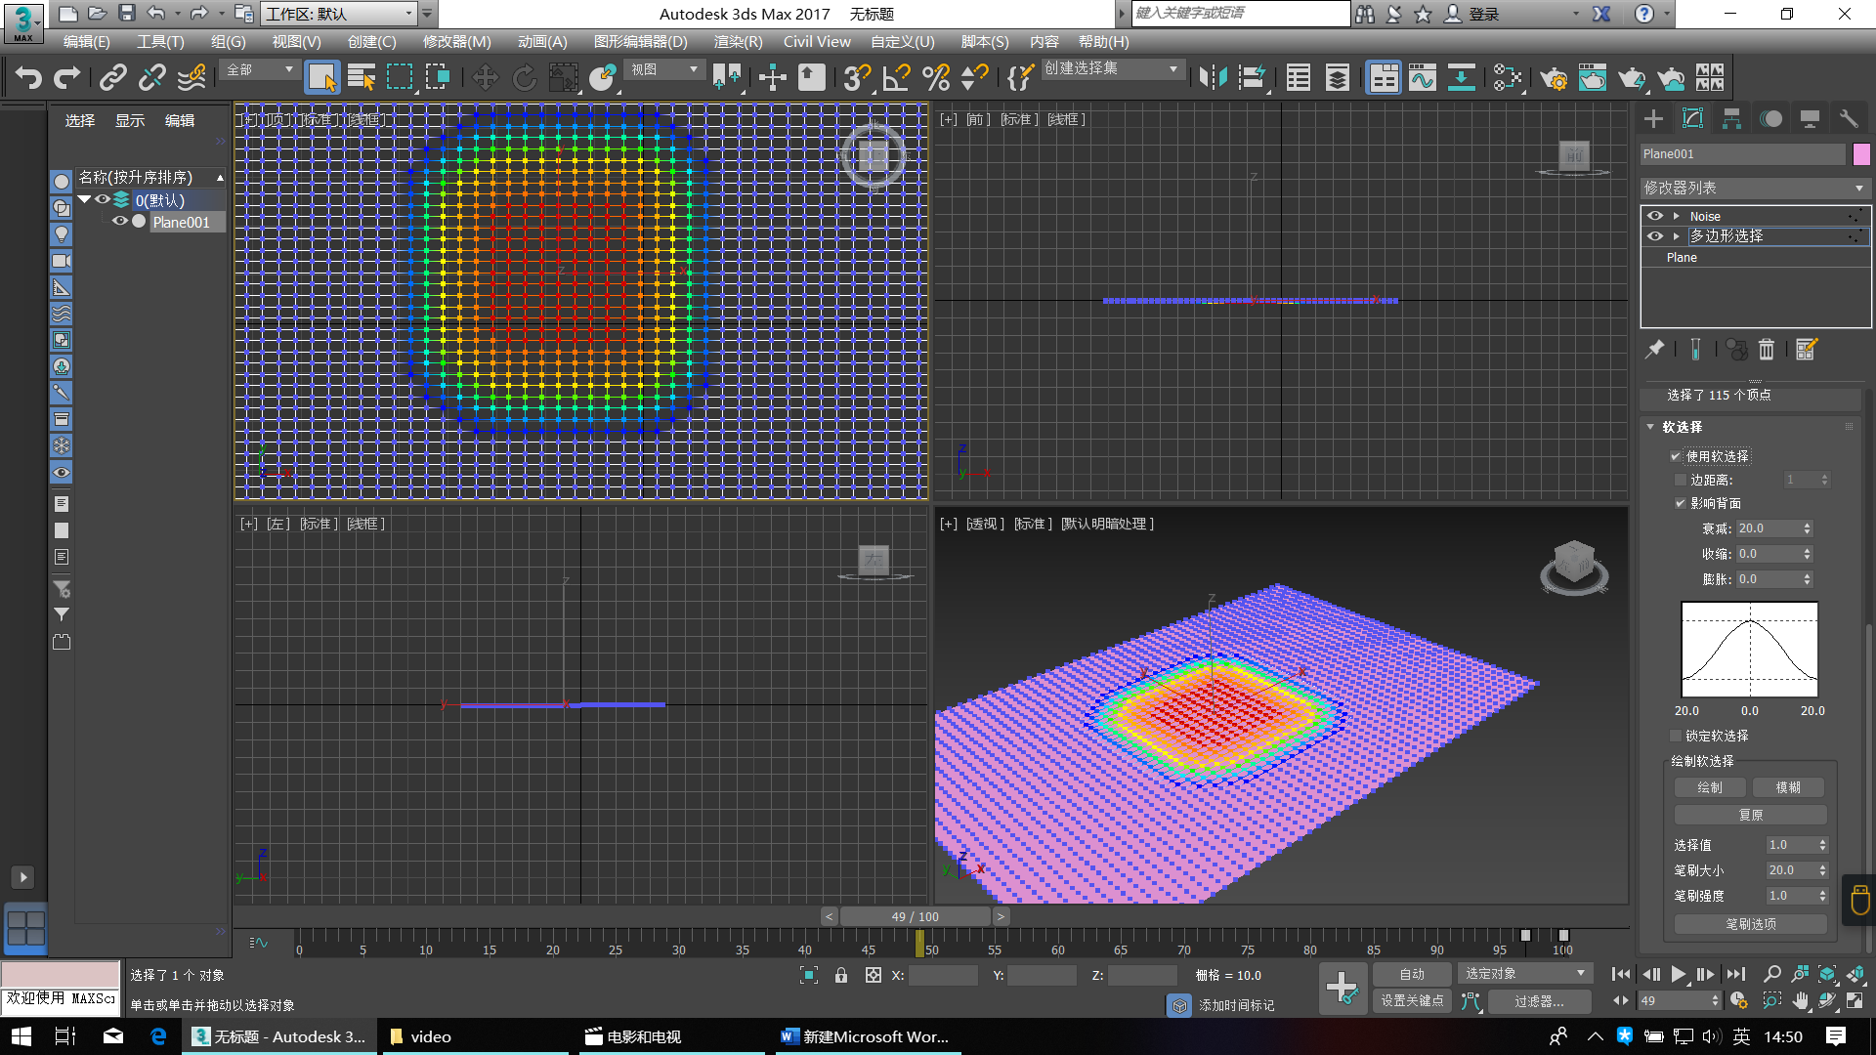The width and height of the screenshot is (1876, 1055).
Task: Click the 模糊 blur button
Action: click(x=1788, y=787)
